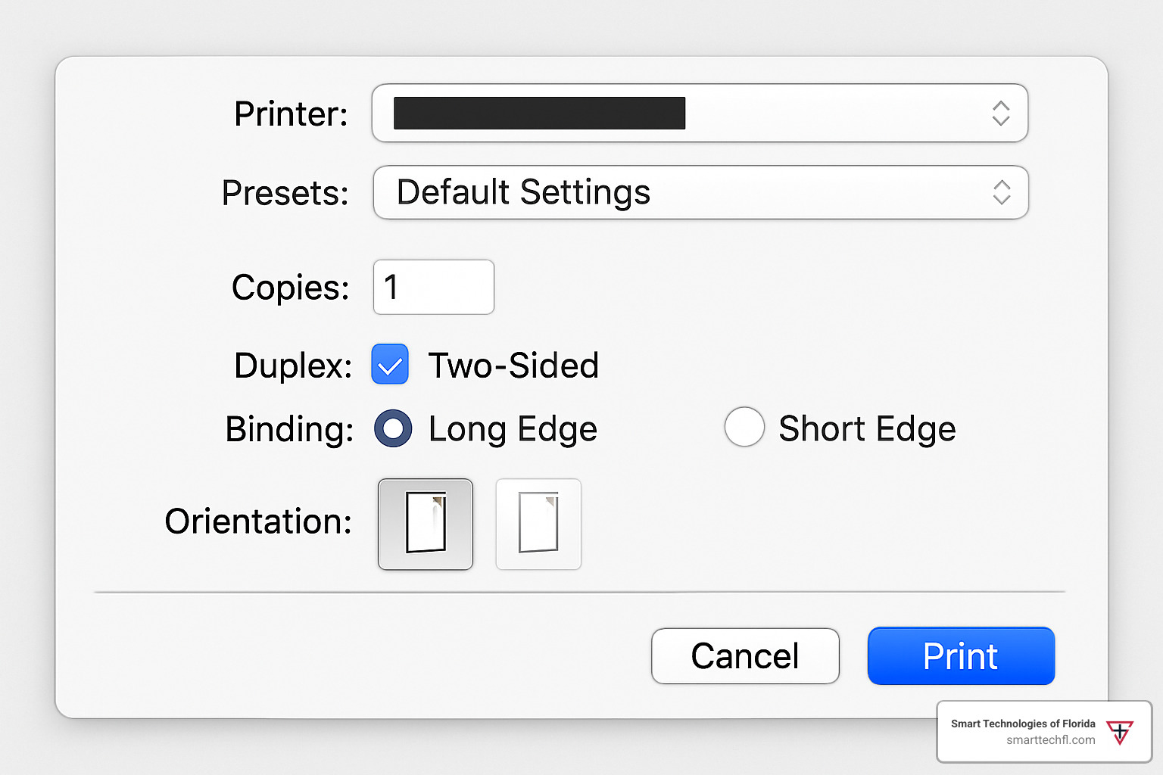Select the Long Edge binding radio button

pos(393,428)
